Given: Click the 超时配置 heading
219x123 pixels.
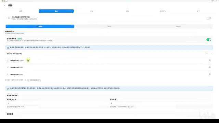Looking at the screenshot, I should pos(10,114).
